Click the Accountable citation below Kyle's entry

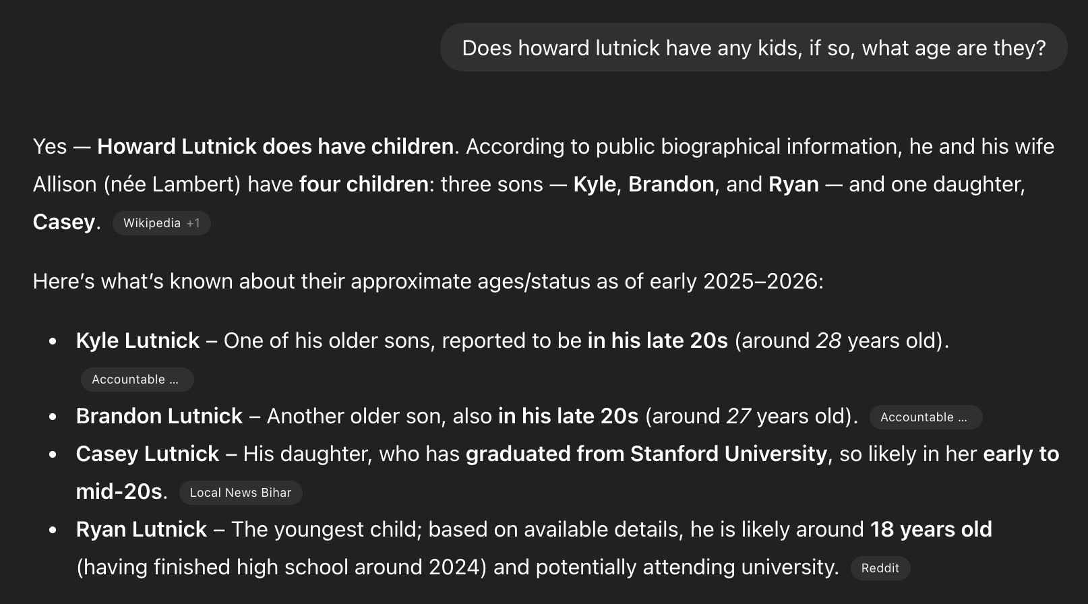137,380
